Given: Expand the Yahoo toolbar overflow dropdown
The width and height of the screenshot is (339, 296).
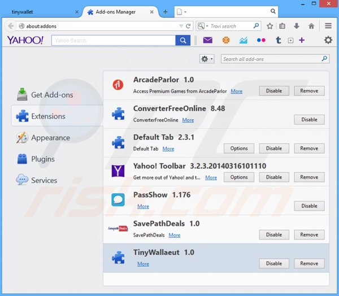Looking at the screenshot, I should click(x=290, y=41).
